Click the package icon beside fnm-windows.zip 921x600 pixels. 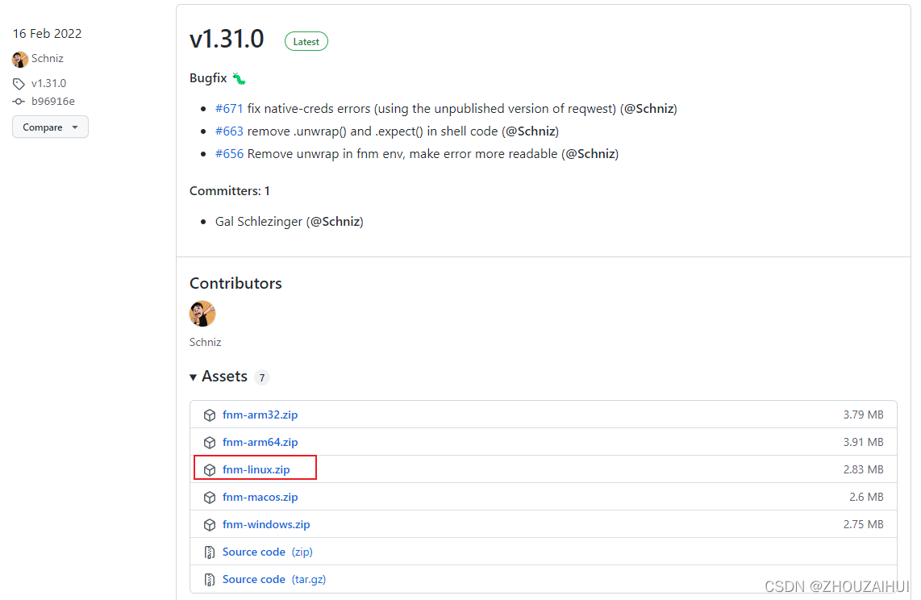pyautogui.click(x=210, y=525)
